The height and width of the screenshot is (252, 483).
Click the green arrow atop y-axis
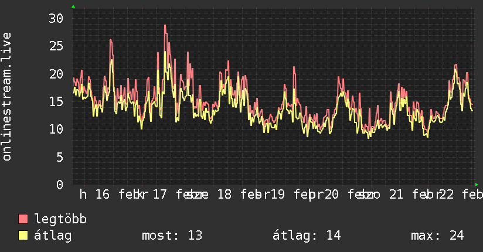pyautogui.click(x=73, y=6)
